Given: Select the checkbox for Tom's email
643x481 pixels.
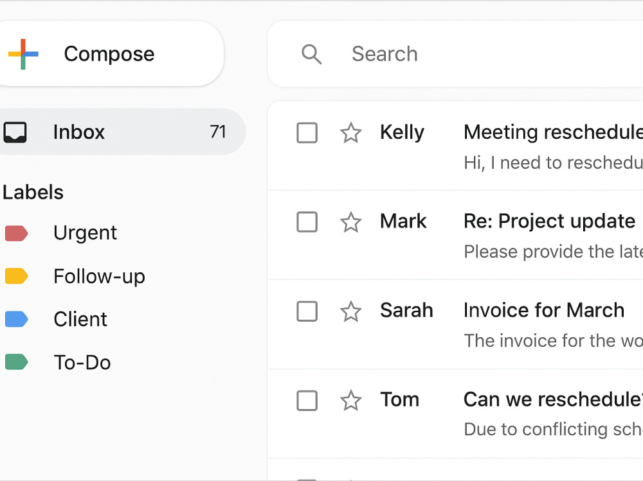Looking at the screenshot, I should pyautogui.click(x=307, y=401).
